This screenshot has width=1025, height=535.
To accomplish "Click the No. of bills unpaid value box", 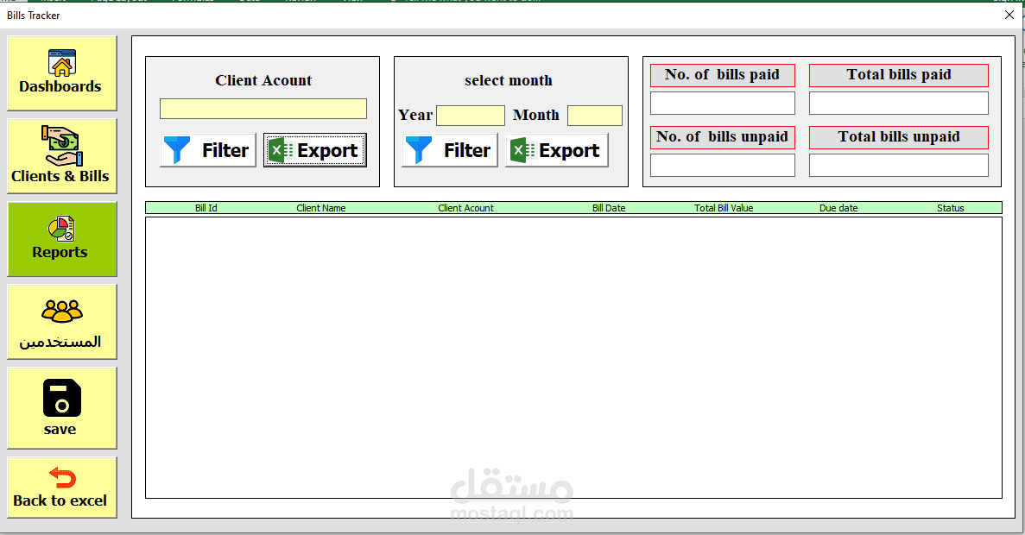I will tap(723, 166).
